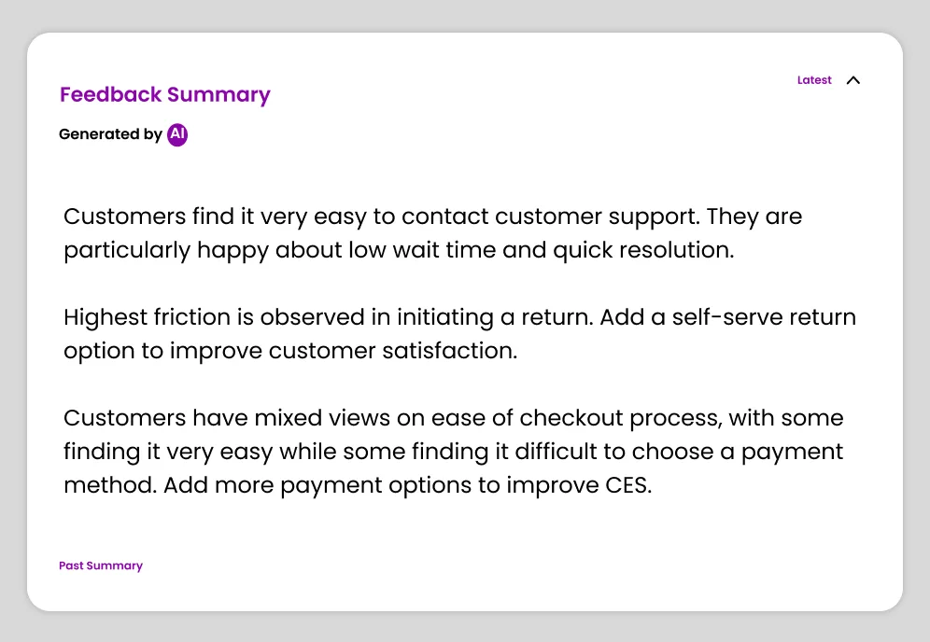Viewport: 930px width, 642px height.
Task: Collapse the Feedback Summary card using the chevron
Action: (x=852, y=80)
